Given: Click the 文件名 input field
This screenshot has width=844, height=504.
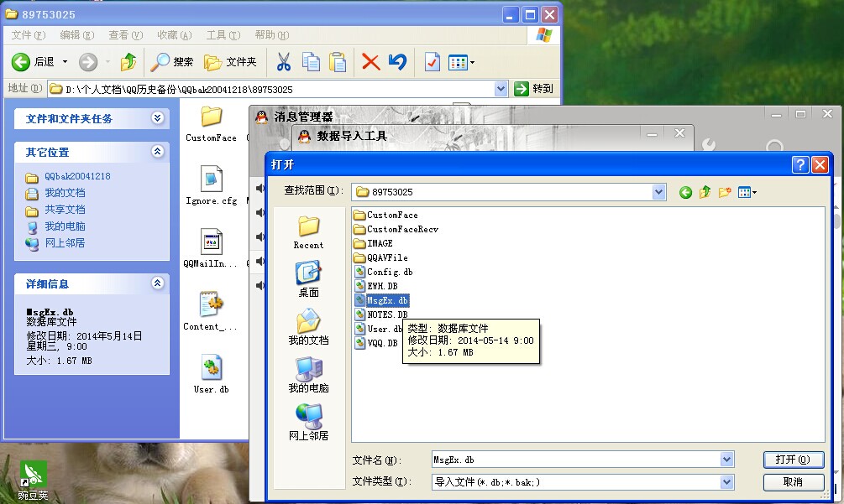Looking at the screenshot, I should click(x=576, y=460).
